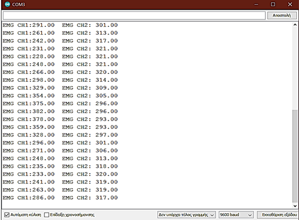
Task: Click the scrollbar track above the thumb
Action: pos(295,68)
